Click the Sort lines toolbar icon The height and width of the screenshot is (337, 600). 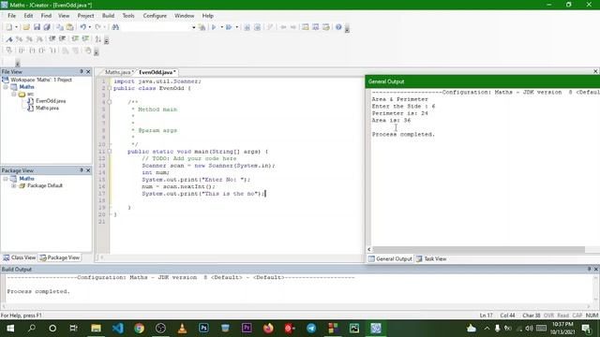point(97,39)
